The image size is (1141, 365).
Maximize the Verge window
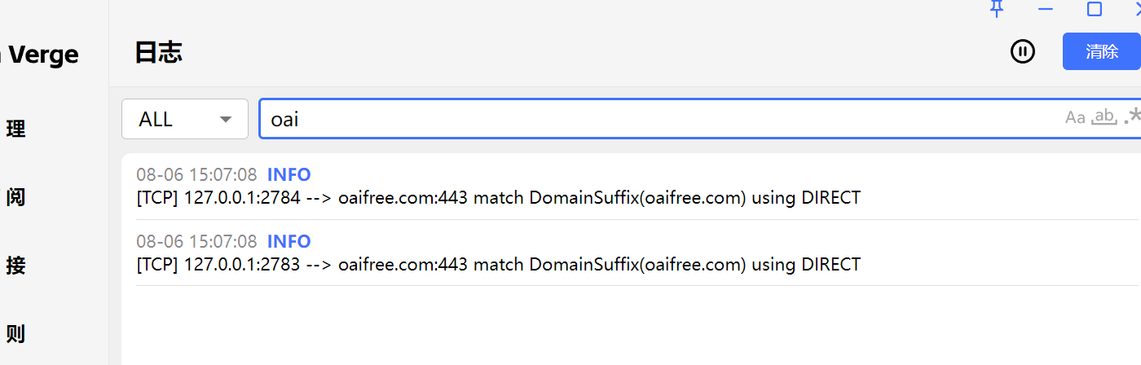point(1095,9)
